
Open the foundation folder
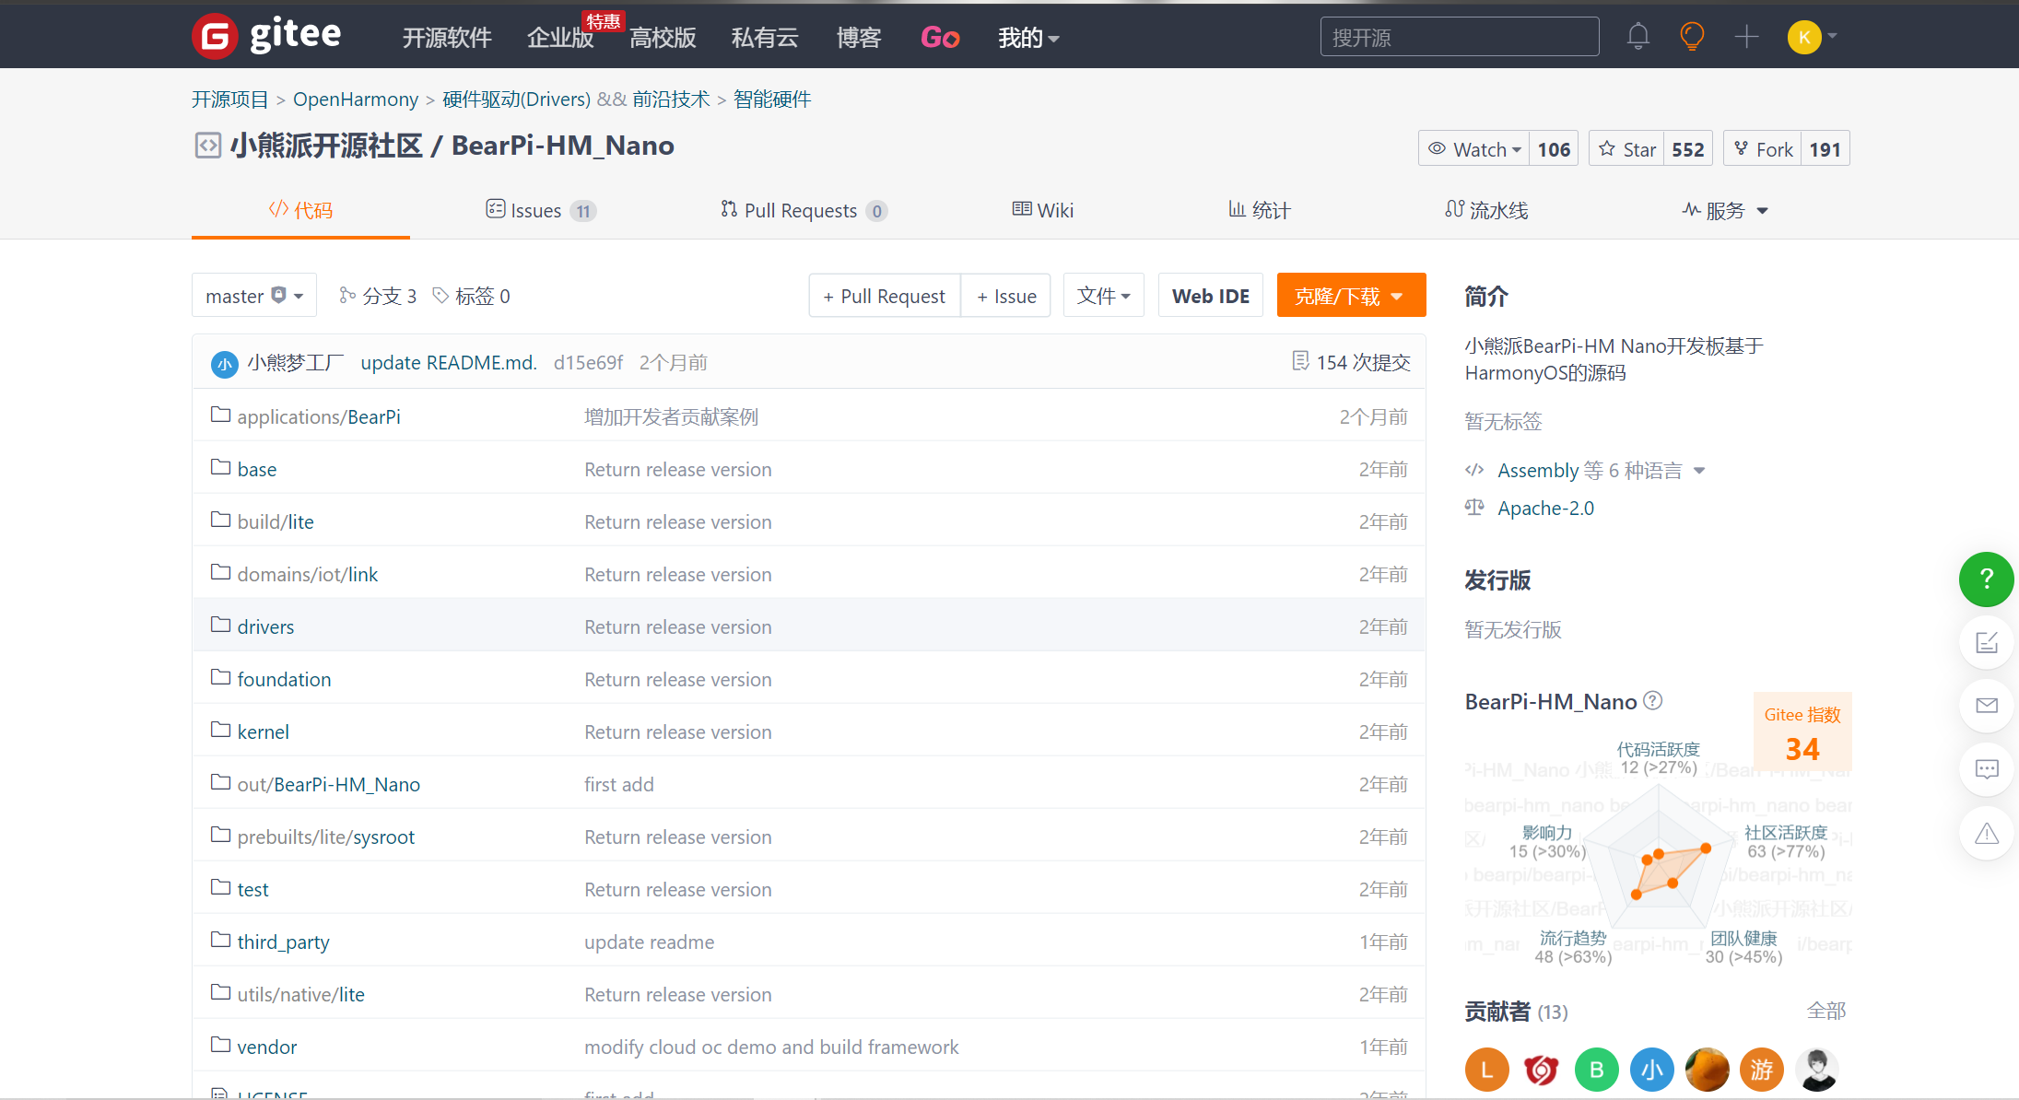[284, 679]
